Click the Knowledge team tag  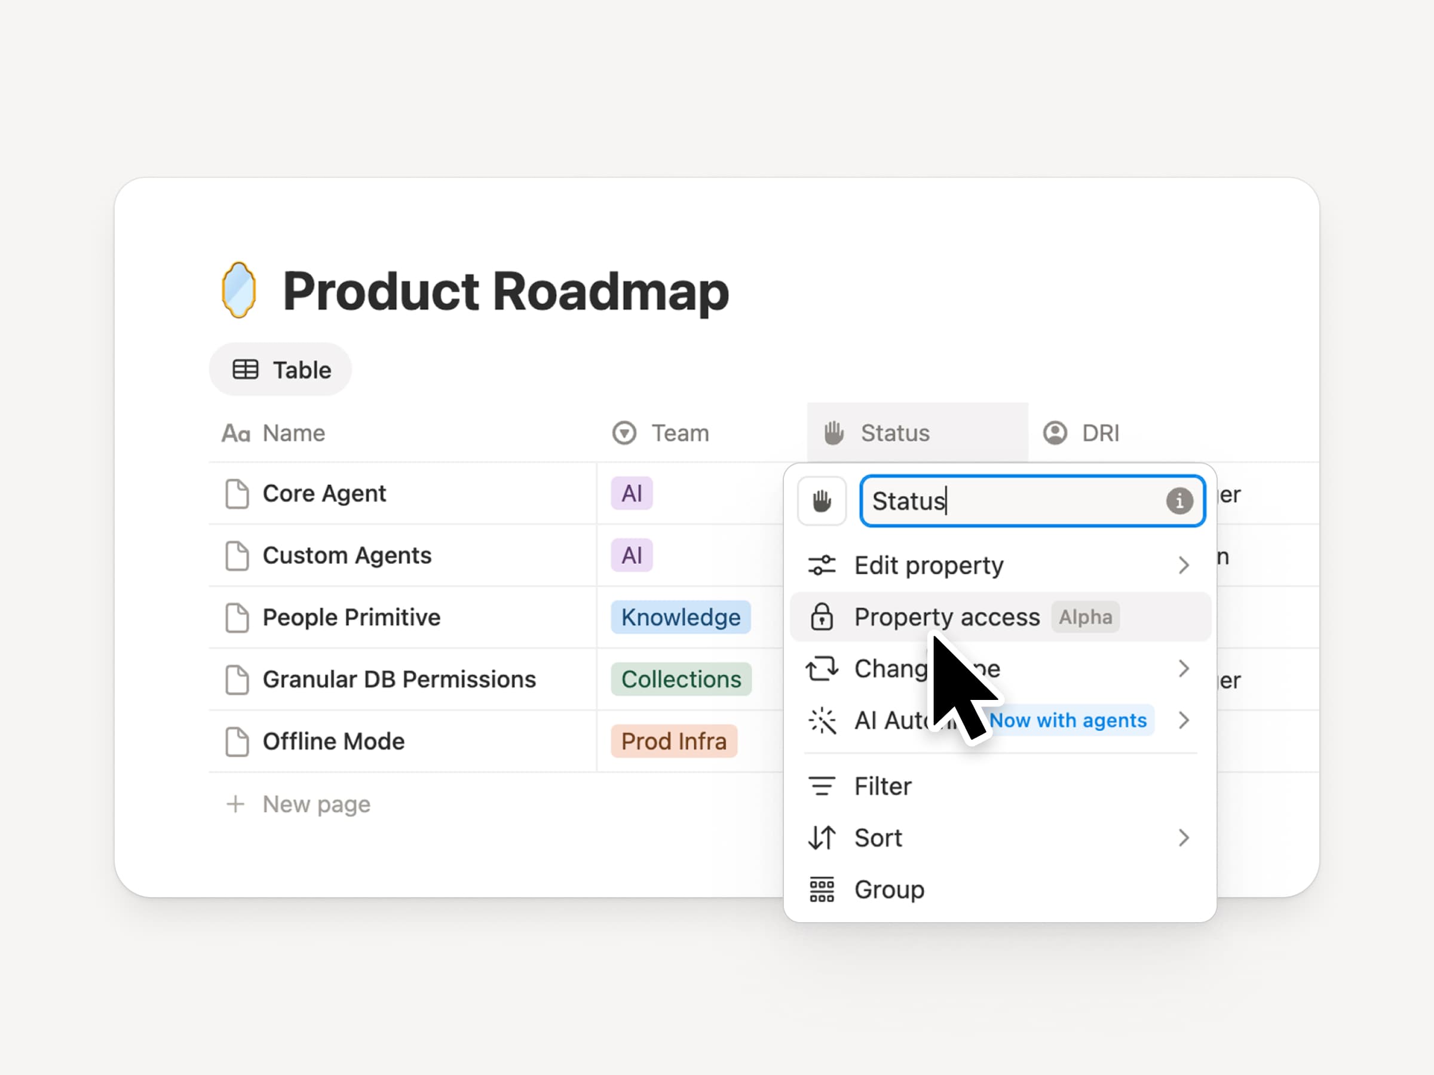[681, 618]
